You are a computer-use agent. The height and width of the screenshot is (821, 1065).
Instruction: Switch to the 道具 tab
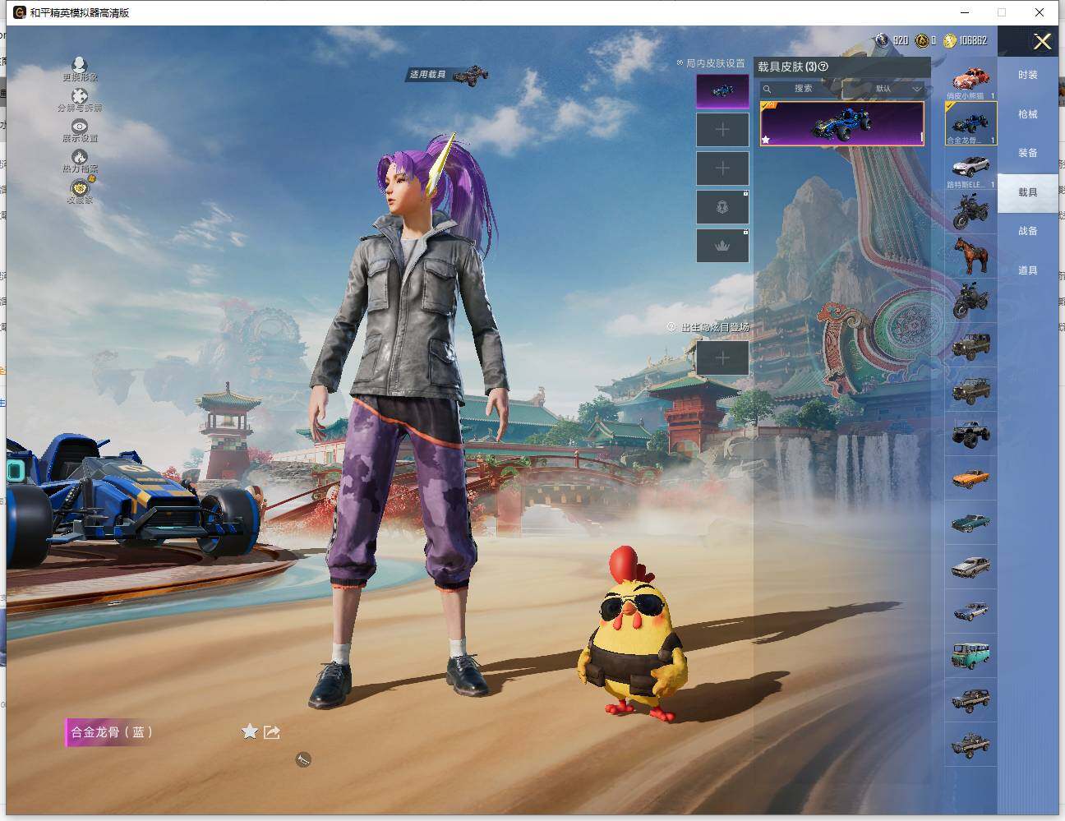(x=1027, y=270)
